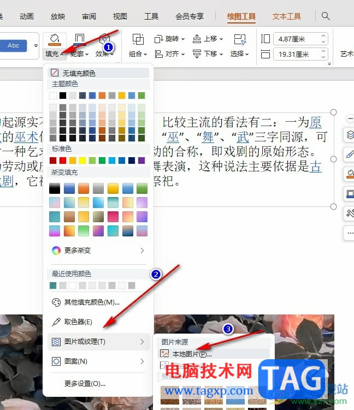Expand the shape styles gallery arrow
354x410 pixels.
(x=36, y=46)
